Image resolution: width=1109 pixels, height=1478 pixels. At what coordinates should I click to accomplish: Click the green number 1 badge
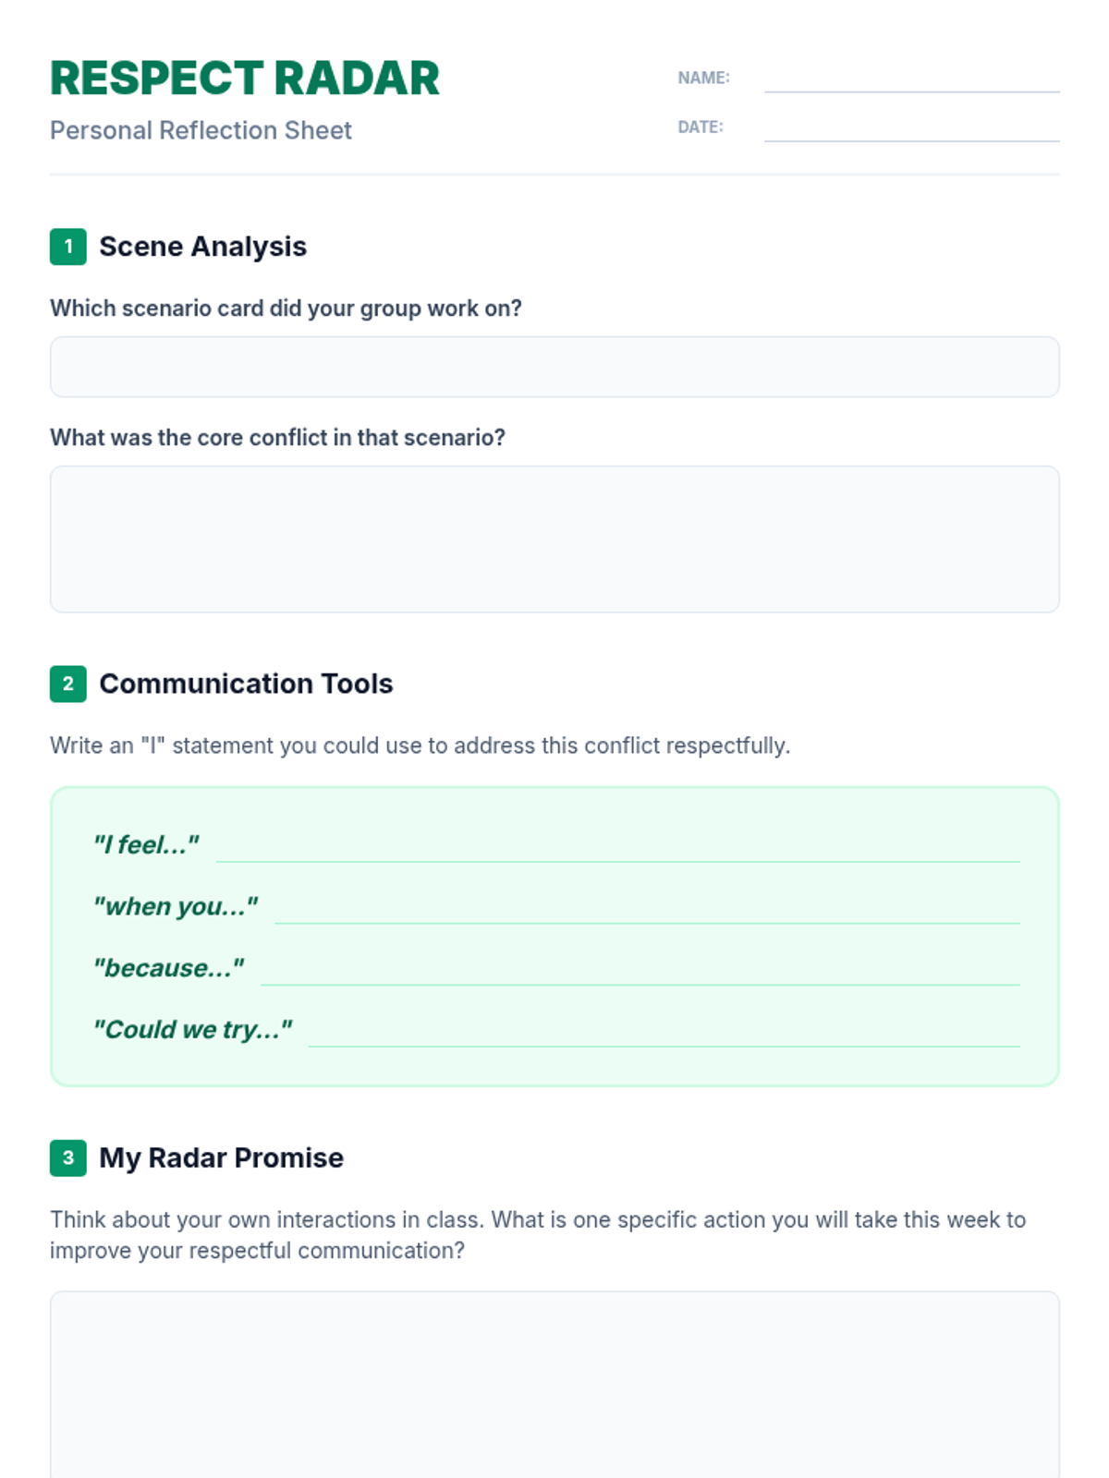point(68,247)
